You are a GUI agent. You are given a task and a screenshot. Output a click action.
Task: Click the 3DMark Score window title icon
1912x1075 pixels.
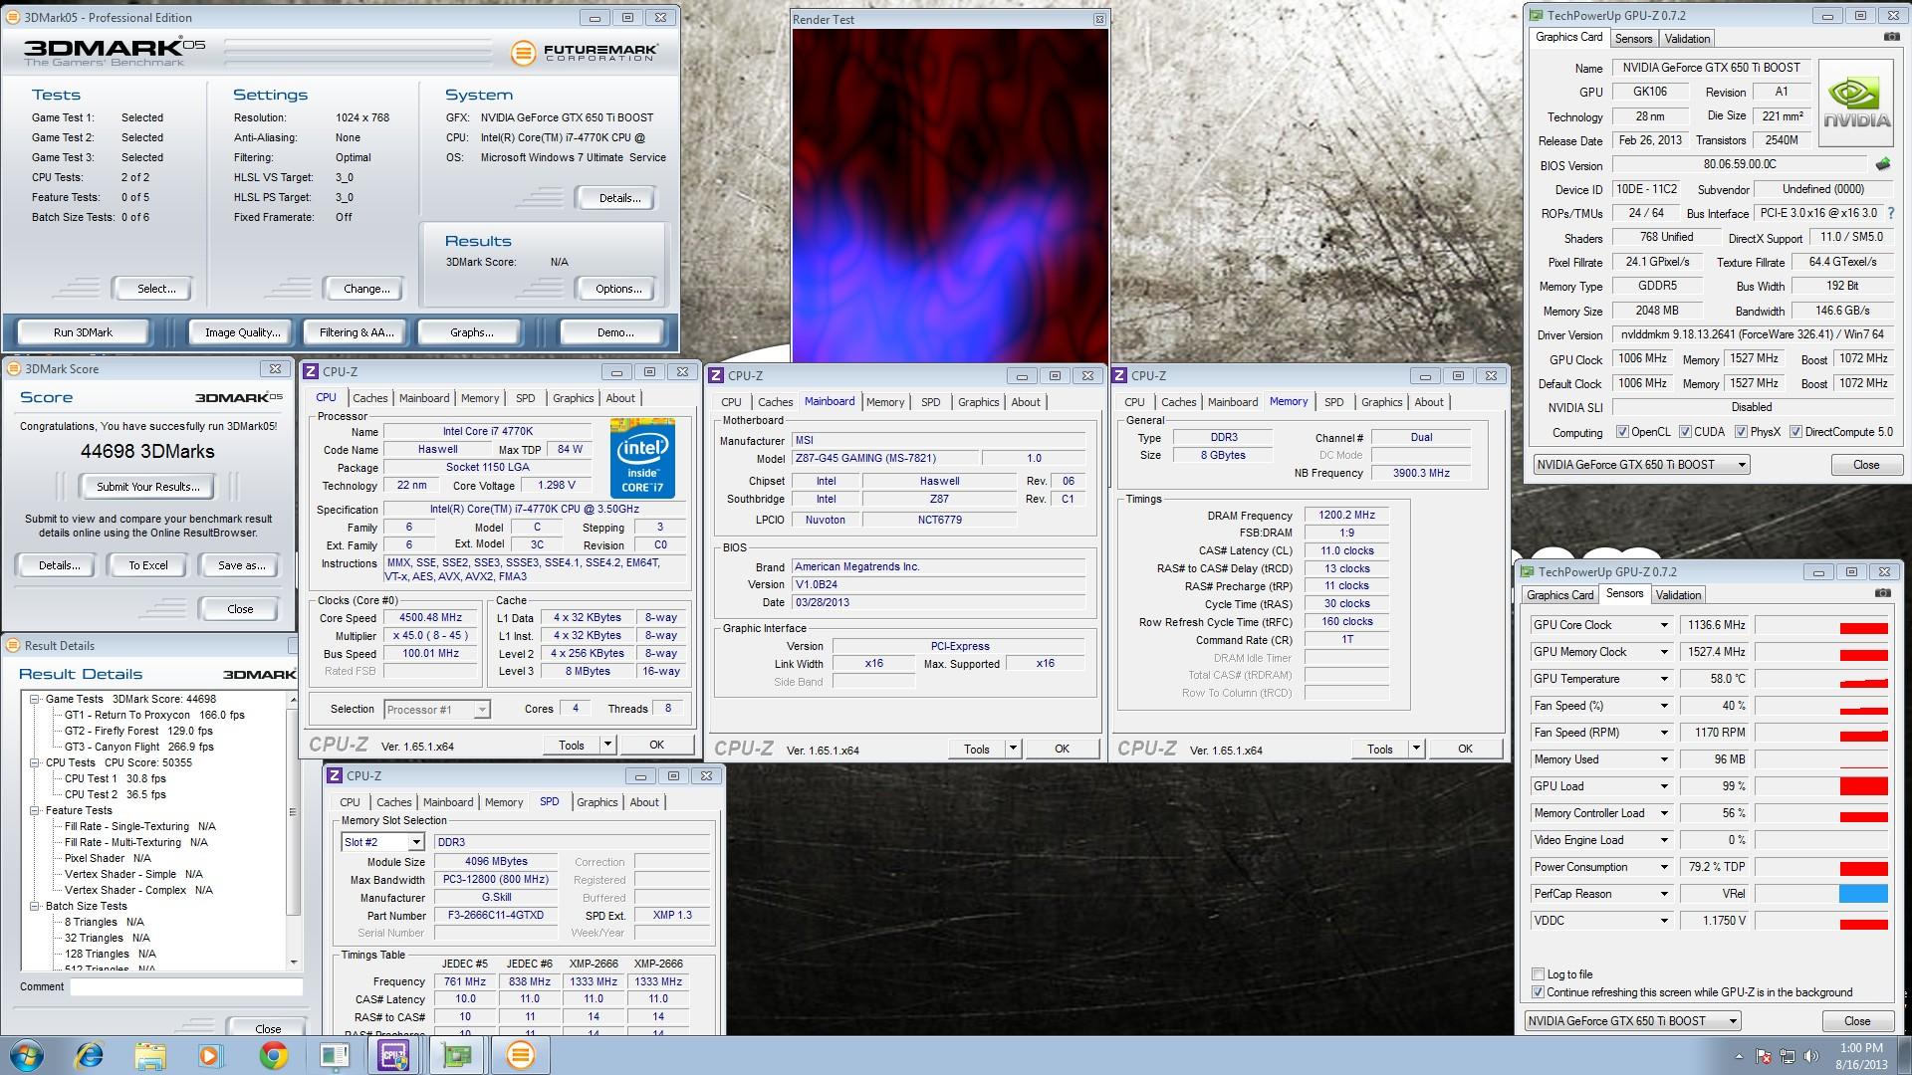14,368
